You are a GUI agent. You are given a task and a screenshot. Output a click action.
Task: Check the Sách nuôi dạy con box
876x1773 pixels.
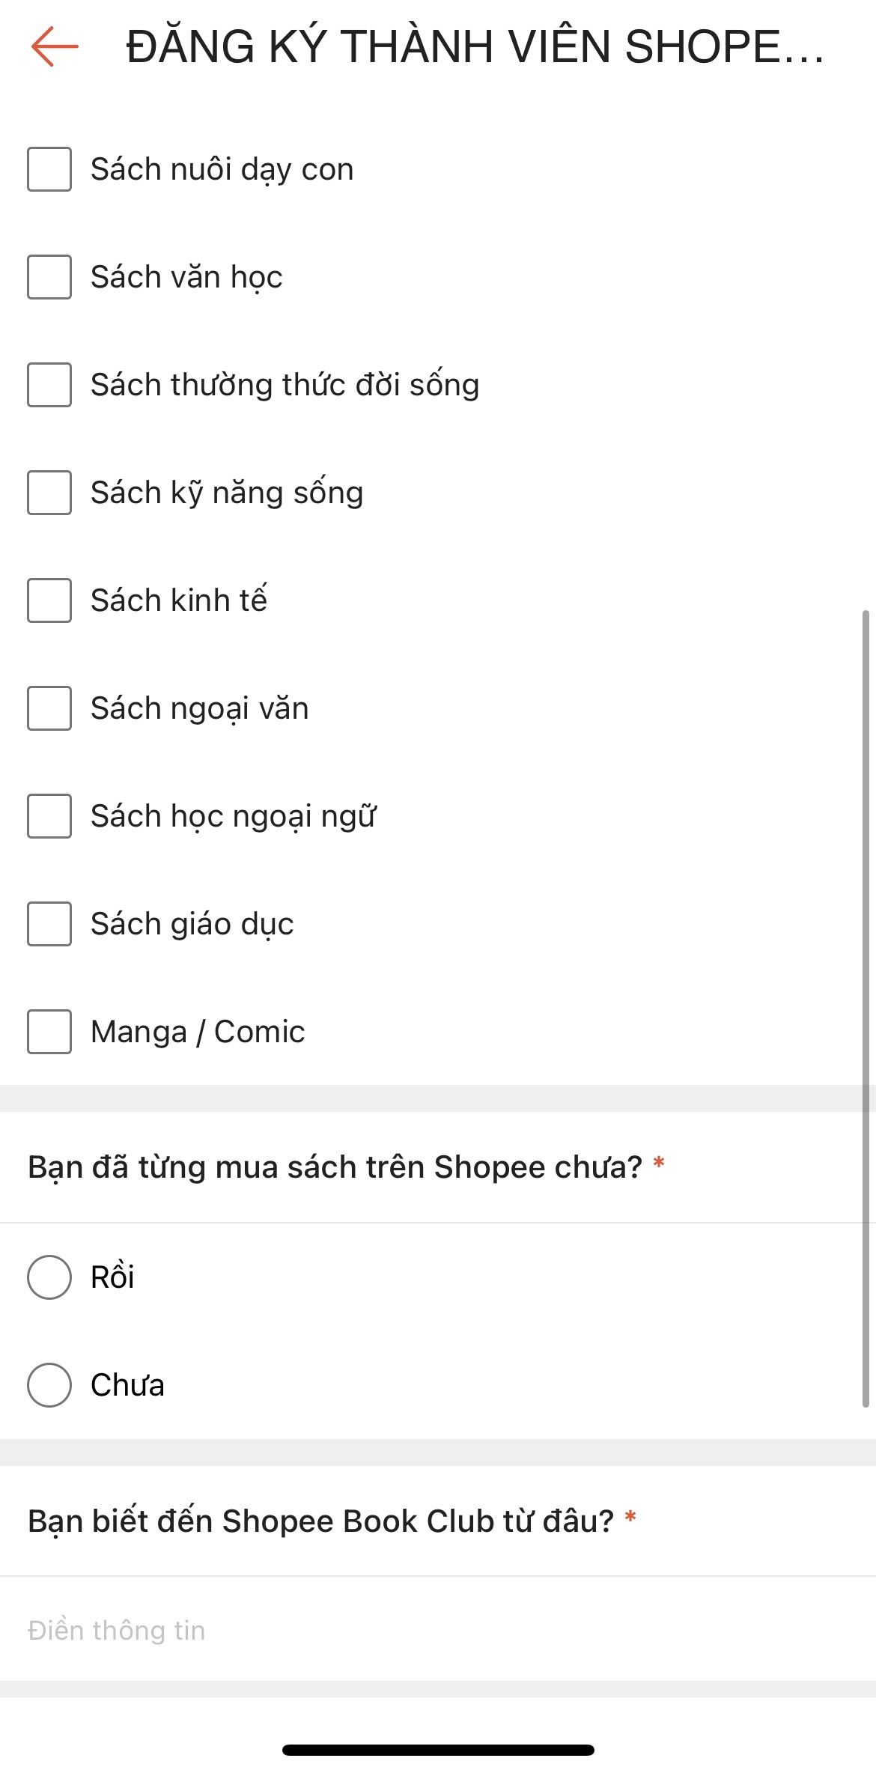click(49, 169)
